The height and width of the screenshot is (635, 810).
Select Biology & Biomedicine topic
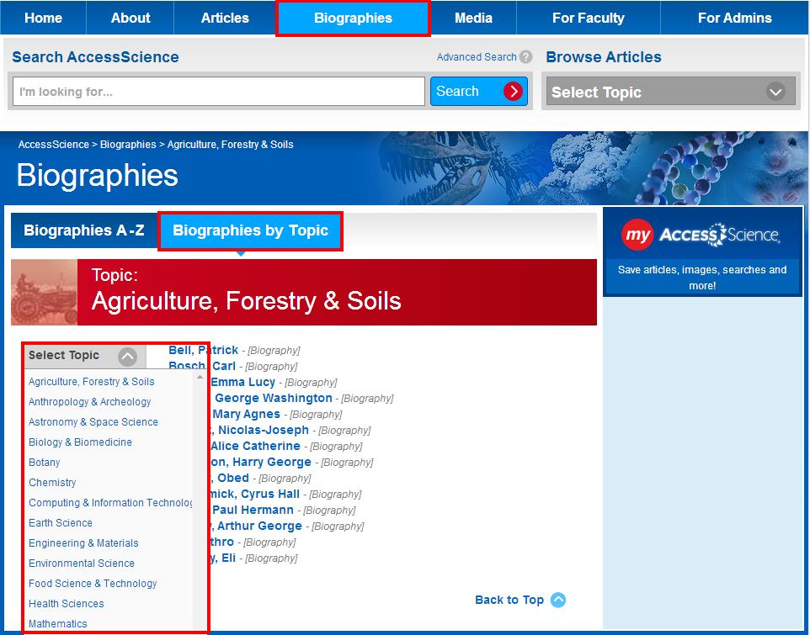pos(80,442)
